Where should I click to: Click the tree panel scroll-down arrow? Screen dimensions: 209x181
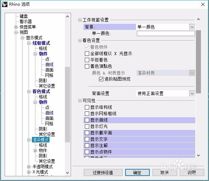pyautogui.click(x=67, y=173)
